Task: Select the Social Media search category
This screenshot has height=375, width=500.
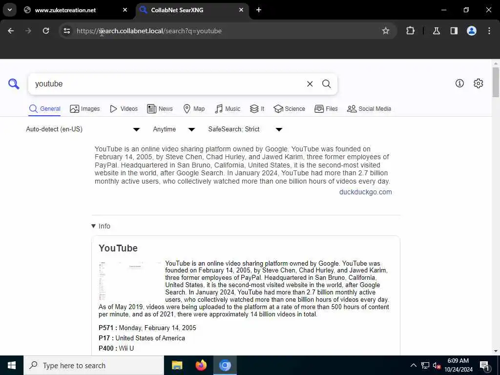Action: click(x=369, y=109)
